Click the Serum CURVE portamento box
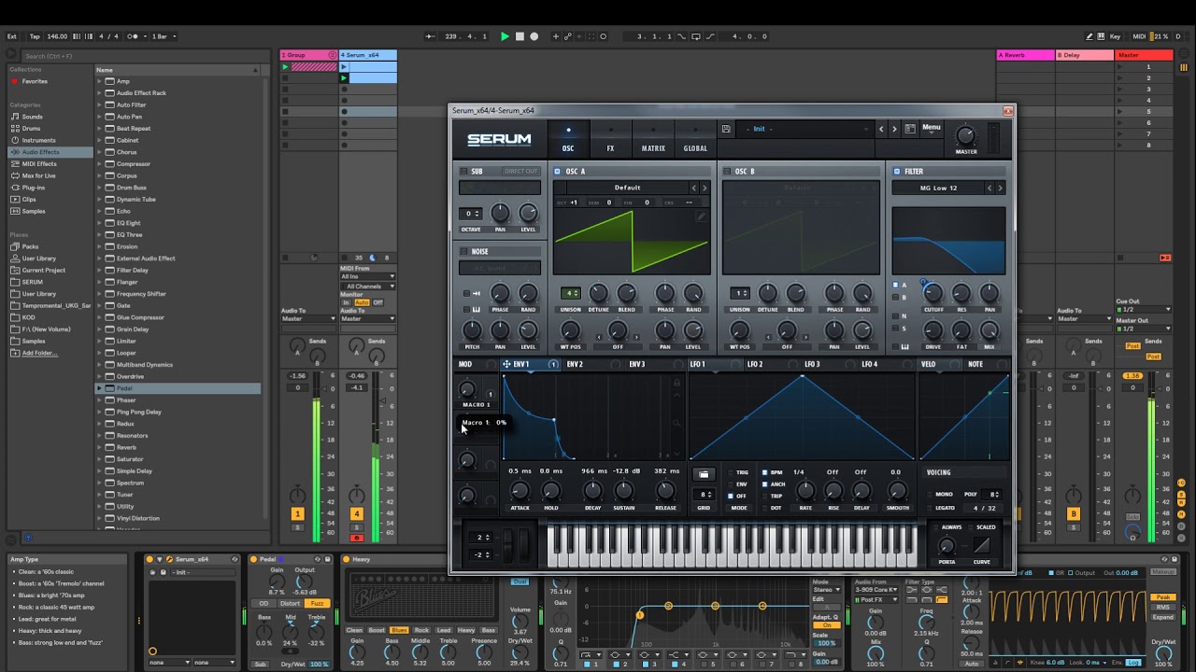Image resolution: width=1196 pixels, height=672 pixels. [x=982, y=545]
